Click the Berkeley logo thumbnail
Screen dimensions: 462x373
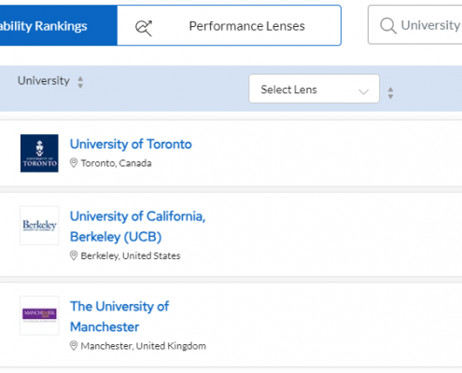click(39, 226)
